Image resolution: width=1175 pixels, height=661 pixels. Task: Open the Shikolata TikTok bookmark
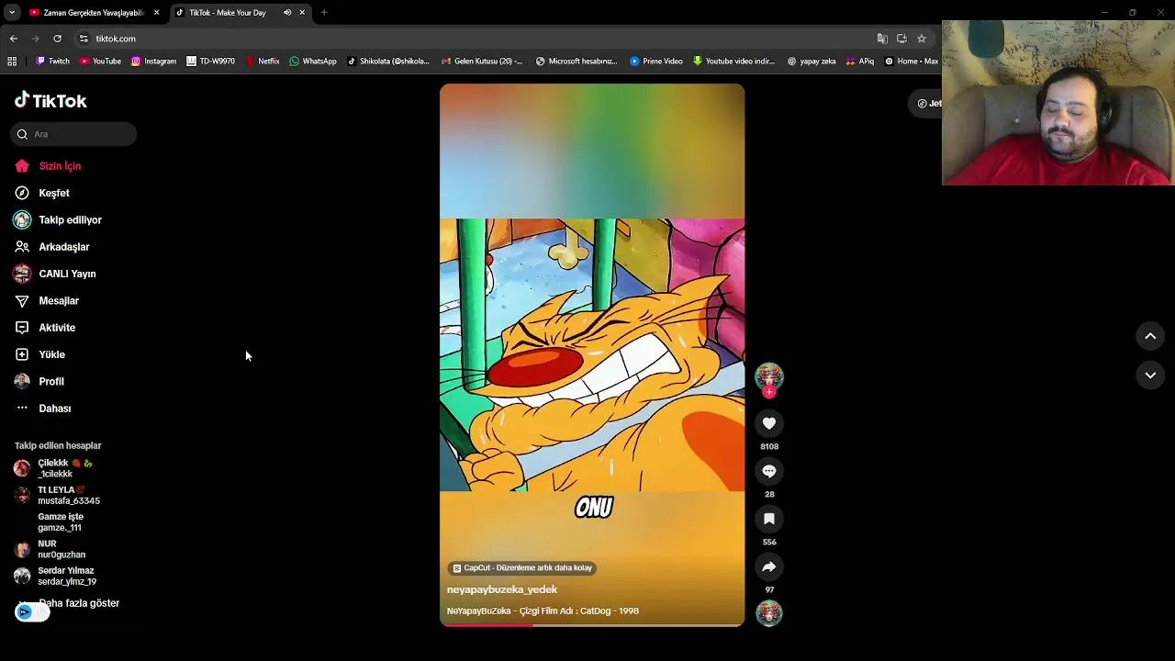click(x=388, y=62)
